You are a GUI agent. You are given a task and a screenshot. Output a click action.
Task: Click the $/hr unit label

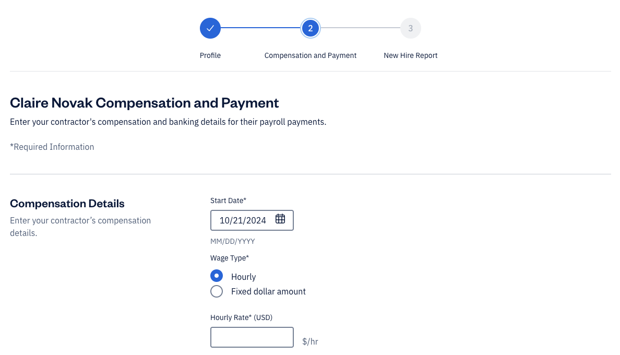310,341
